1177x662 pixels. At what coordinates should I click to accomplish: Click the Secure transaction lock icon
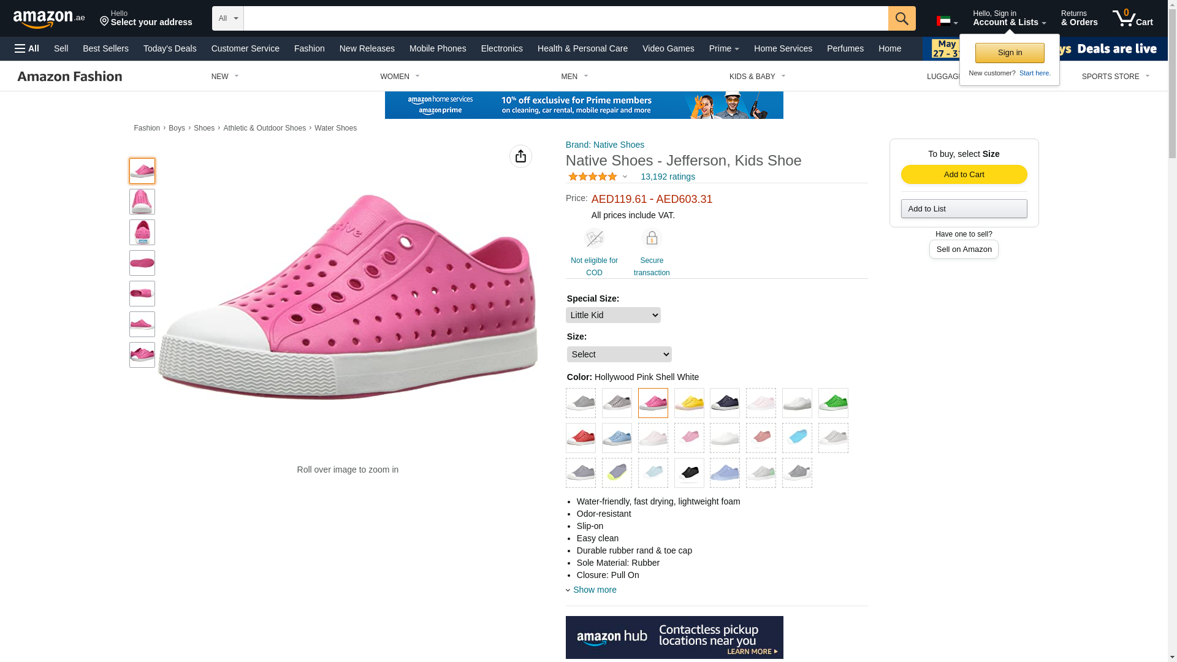tap(652, 238)
